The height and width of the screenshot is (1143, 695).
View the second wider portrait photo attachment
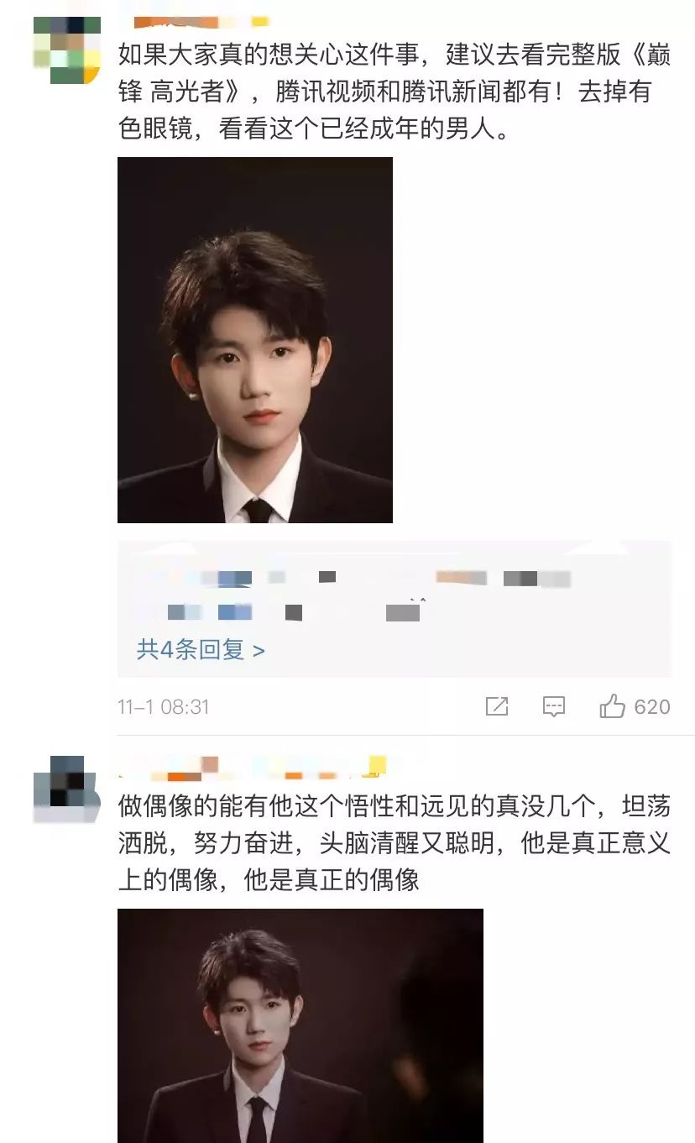coord(300,1025)
